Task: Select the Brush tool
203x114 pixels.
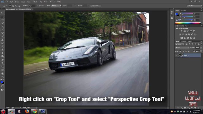Action: [x=3, y=37]
